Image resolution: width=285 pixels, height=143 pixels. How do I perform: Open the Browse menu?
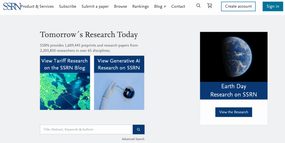coord(121,6)
